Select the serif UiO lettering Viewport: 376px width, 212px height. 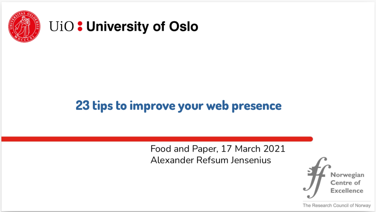click(x=61, y=26)
